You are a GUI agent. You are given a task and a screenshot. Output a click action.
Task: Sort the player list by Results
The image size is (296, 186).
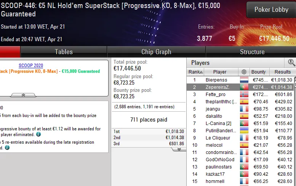click(283, 72)
